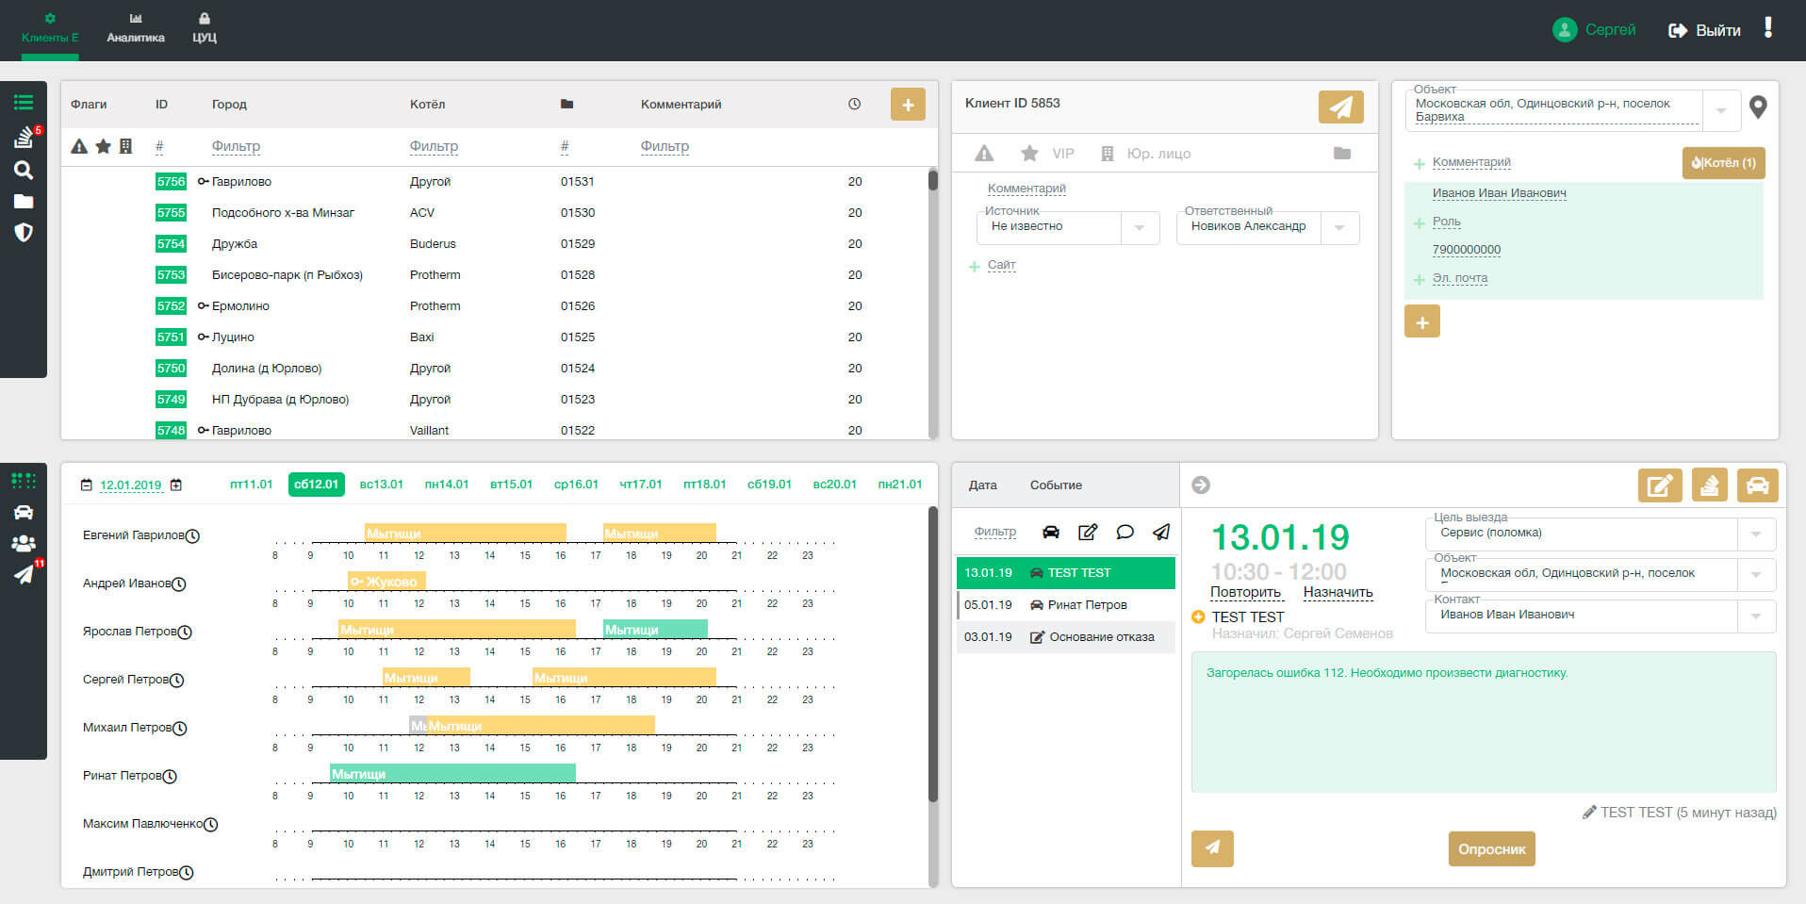This screenshot has height=904, width=1806.
Task: Click the paper plane send button in client header
Action: click(1340, 107)
